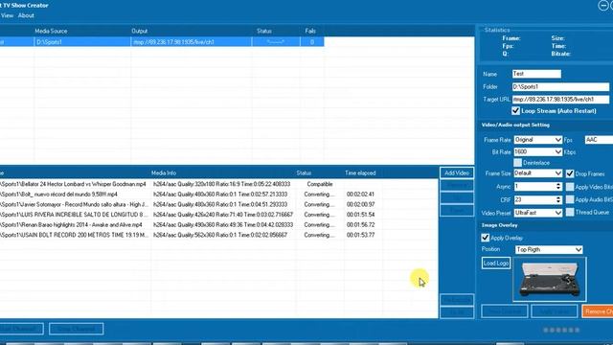
Task: Open the Bit Rate dropdown showing 1600
Action: click(x=538, y=151)
